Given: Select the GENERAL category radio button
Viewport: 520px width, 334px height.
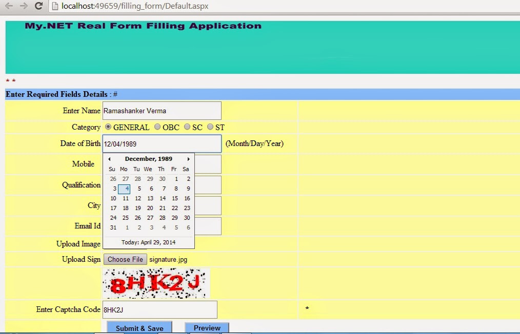Looking at the screenshot, I should click(x=108, y=127).
